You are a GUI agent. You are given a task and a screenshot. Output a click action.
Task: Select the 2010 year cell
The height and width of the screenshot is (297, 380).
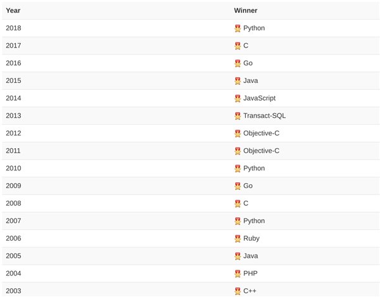pyautogui.click(x=13, y=168)
